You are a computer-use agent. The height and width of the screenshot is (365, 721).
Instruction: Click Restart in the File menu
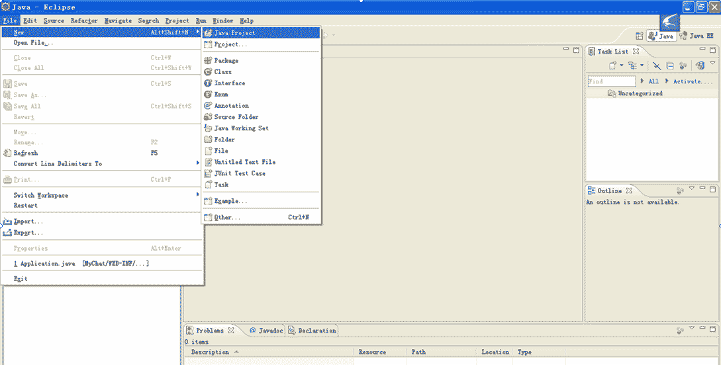[102, 206]
